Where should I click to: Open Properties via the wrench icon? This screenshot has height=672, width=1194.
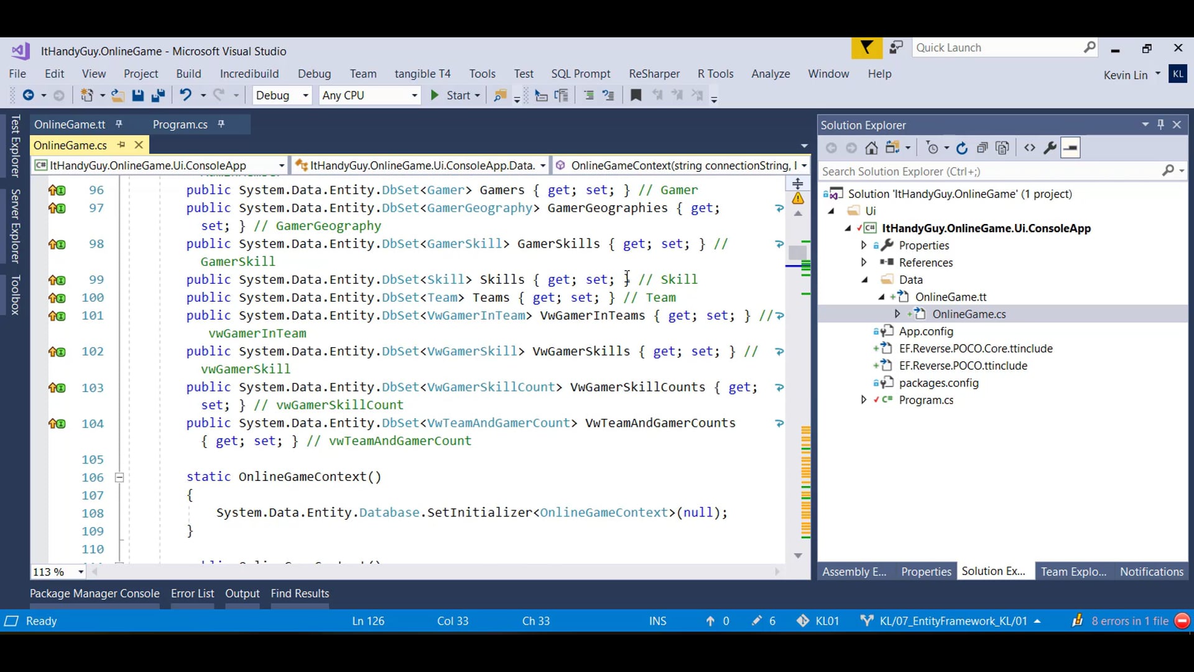tap(1050, 148)
